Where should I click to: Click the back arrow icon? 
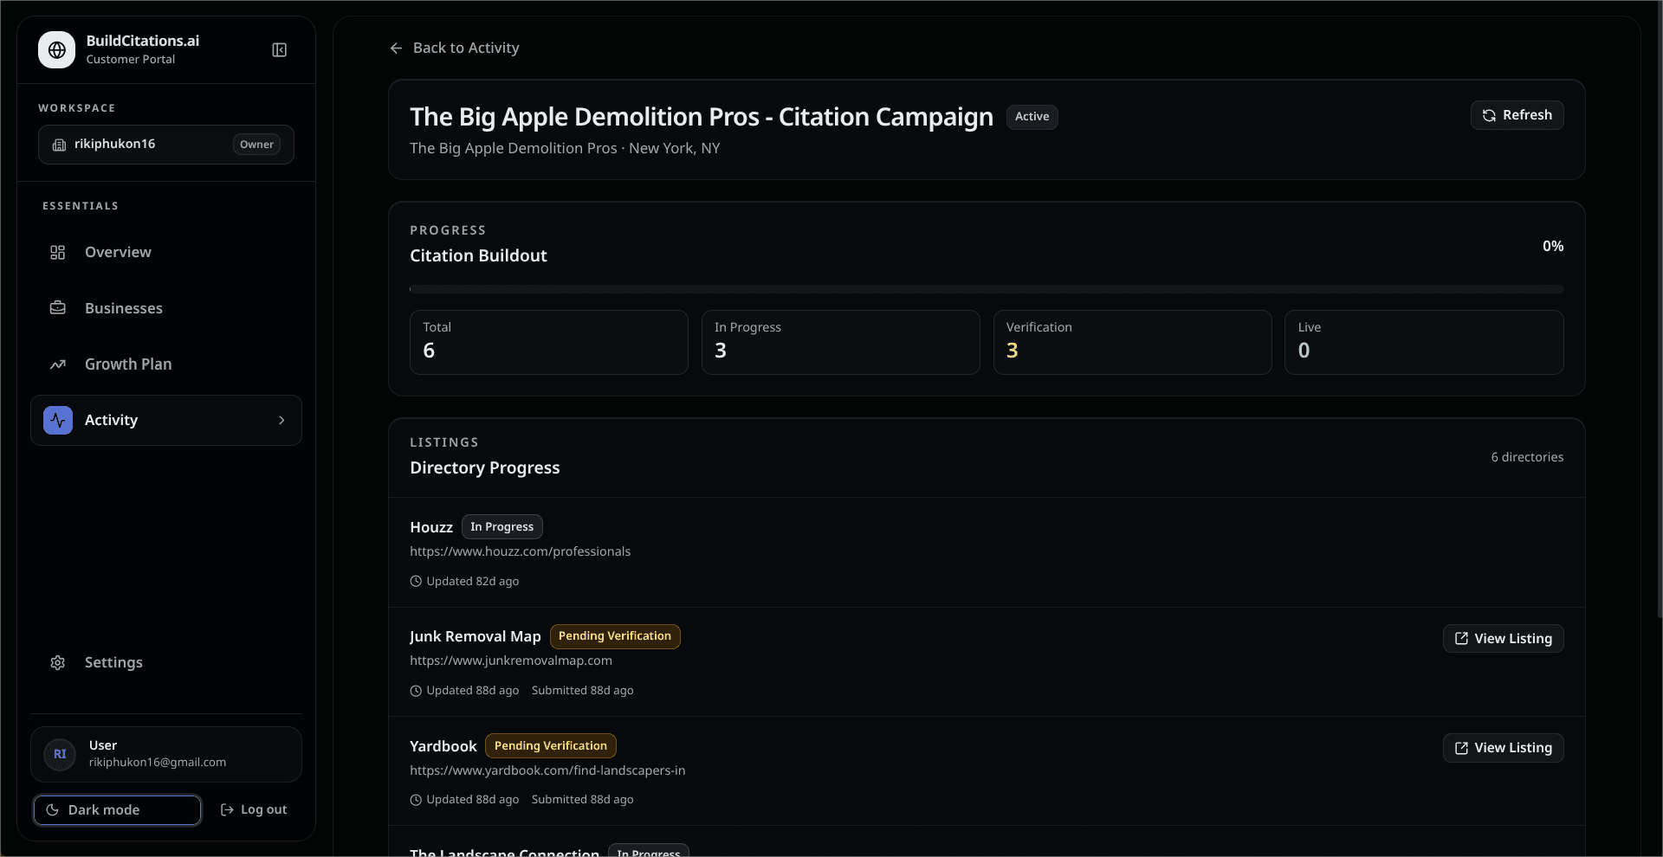396,48
